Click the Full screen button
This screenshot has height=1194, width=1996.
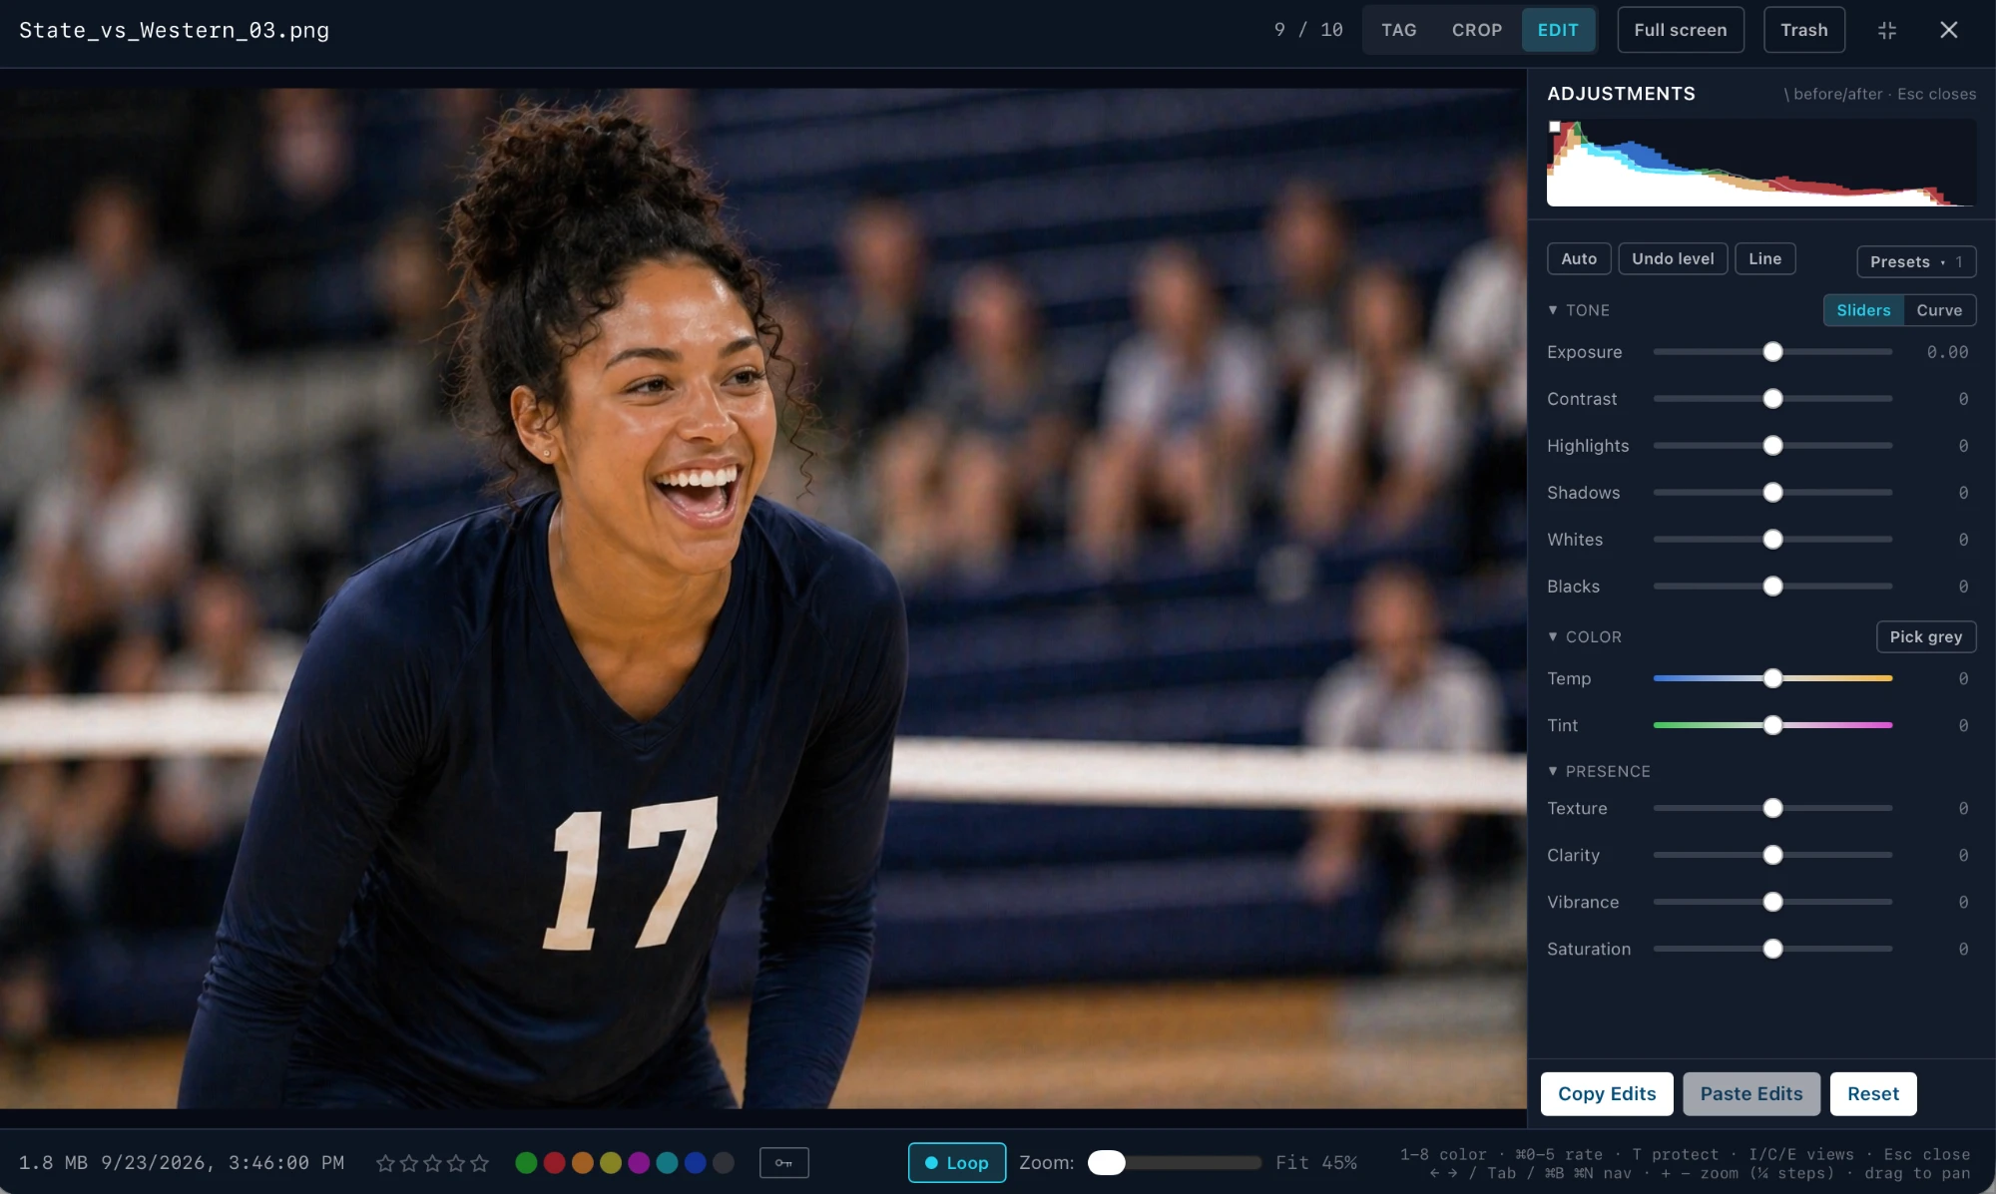click(x=1680, y=30)
